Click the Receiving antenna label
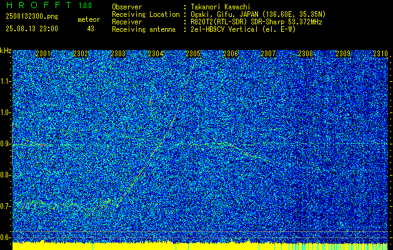This screenshot has height=250, width=393. 144,29
